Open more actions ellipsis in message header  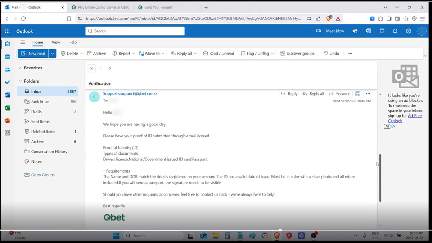pyautogui.click(x=368, y=94)
